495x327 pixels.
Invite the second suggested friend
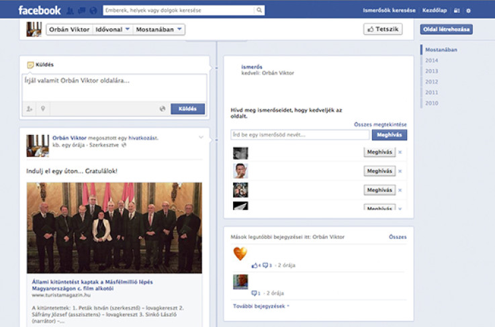[379, 171]
